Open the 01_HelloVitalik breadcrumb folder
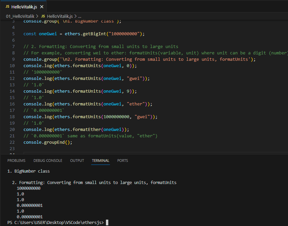This screenshot has width=288, height=226. click(21, 16)
